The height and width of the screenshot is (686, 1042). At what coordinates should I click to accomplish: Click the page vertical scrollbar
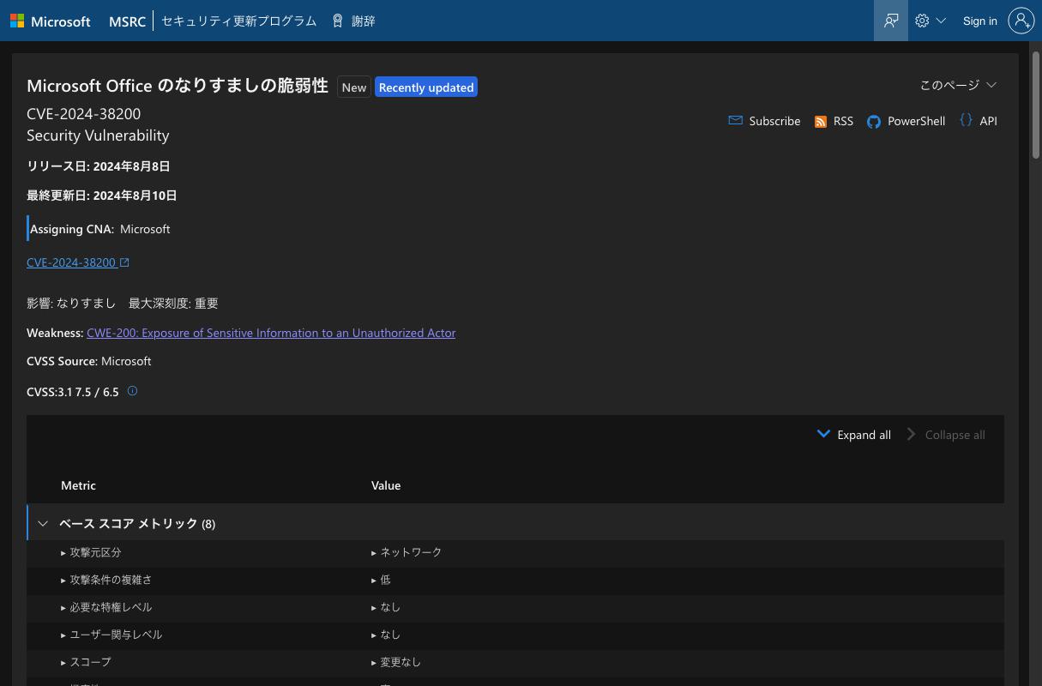[x=1035, y=105]
